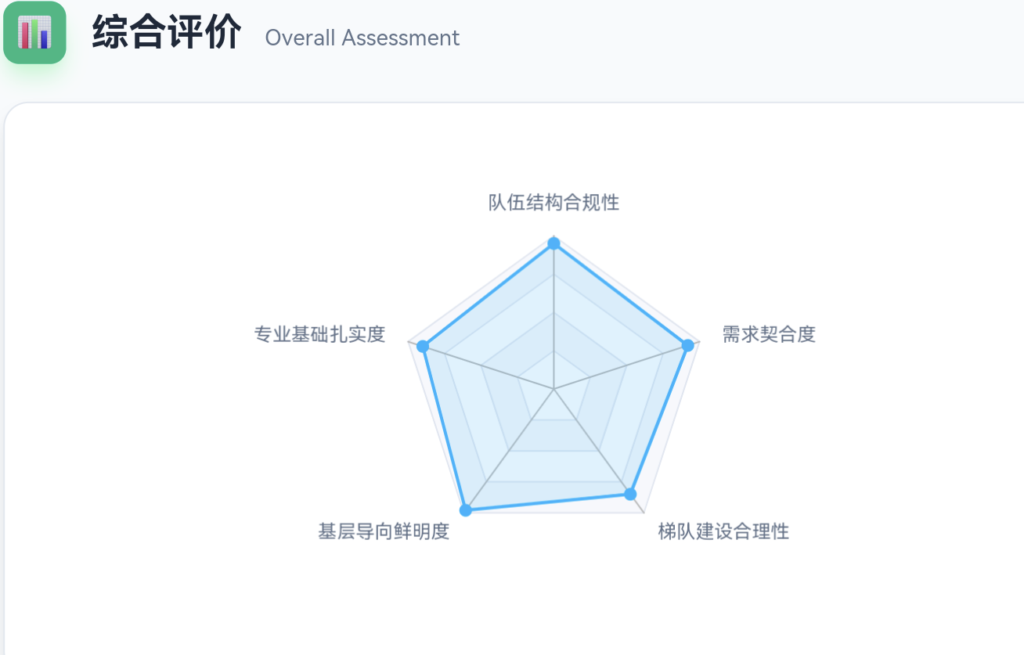Click the Overall Assessment subtitle

point(362,38)
